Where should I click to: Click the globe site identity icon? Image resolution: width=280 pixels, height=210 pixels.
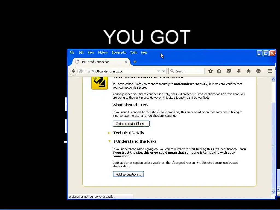81,71
